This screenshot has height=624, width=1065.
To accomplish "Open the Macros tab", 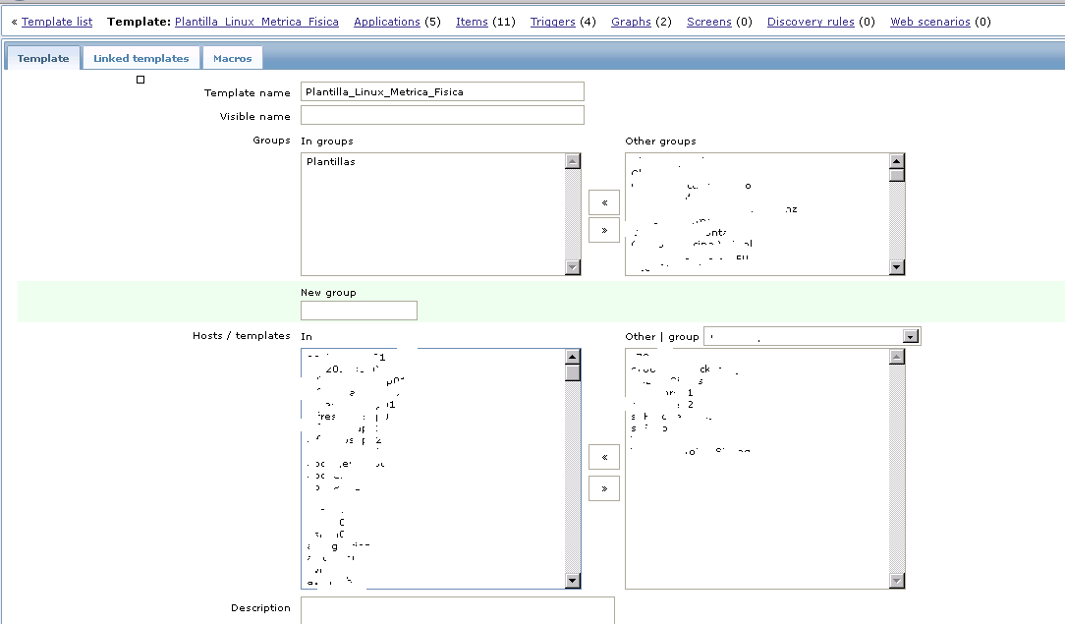I will [232, 58].
